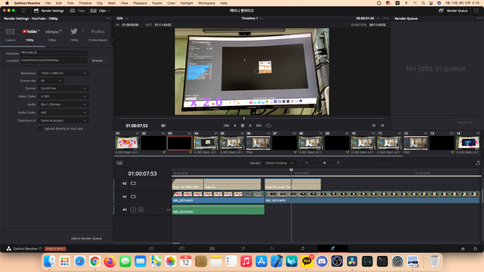Open the Format QuickTime dropdown
The height and width of the screenshot is (272, 484).
(63, 88)
